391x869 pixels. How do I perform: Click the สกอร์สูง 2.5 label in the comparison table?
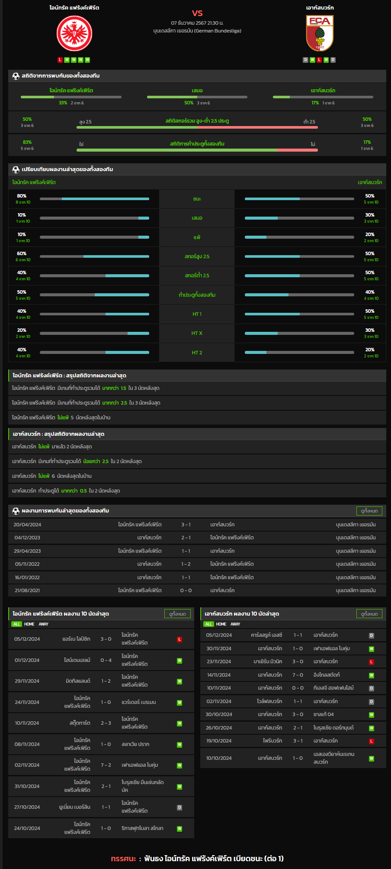pos(197,256)
